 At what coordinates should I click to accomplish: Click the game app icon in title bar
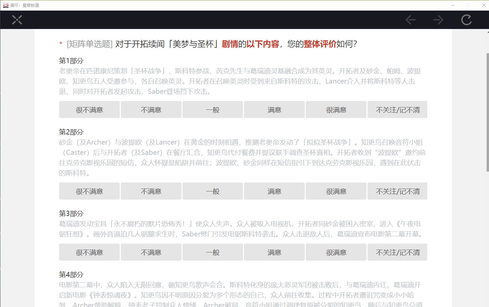(5, 5)
